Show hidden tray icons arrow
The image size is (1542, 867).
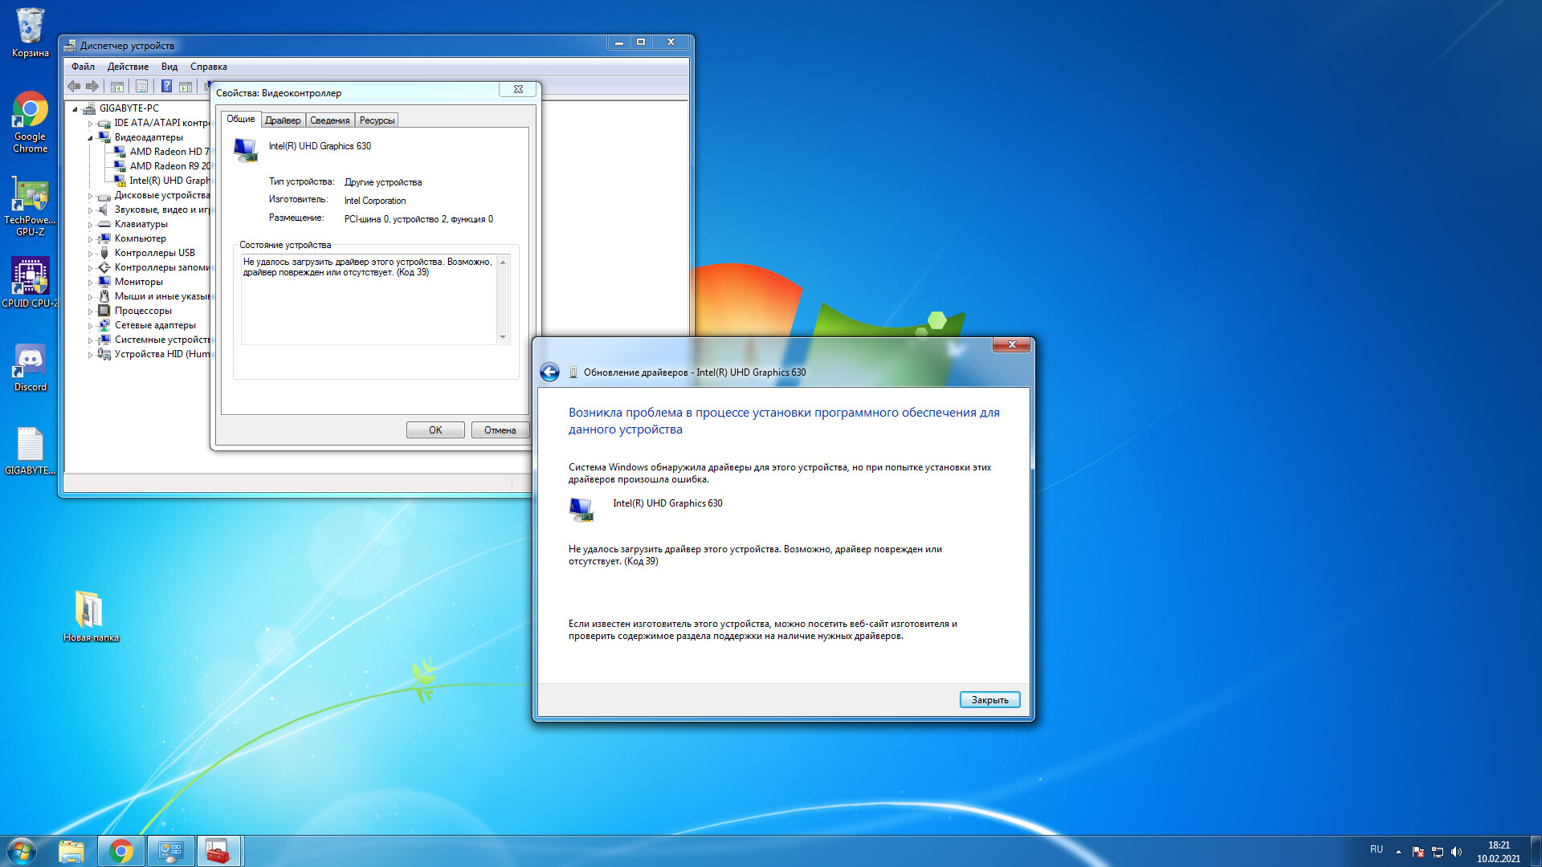coord(1398,852)
